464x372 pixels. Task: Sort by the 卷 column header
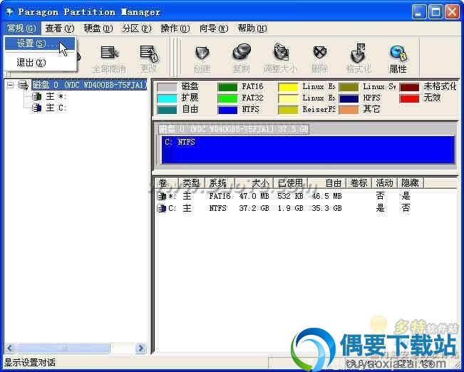pyautogui.click(x=167, y=183)
